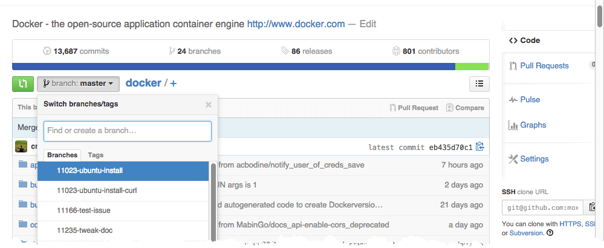Click the list view icon button
The height and width of the screenshot is (248, 604).
coord(479,84)
